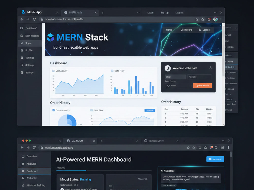Click the Proffile sidebar icon
The width and height of the screenshot is (254, 190).
[x=22, y=50]
